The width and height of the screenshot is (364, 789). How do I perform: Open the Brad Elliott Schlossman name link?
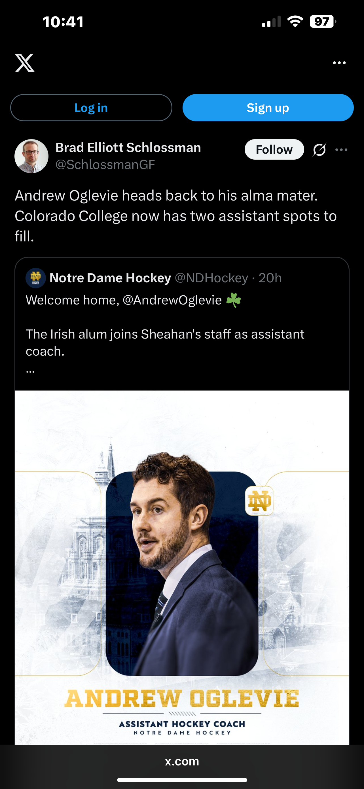click(128, 148)
